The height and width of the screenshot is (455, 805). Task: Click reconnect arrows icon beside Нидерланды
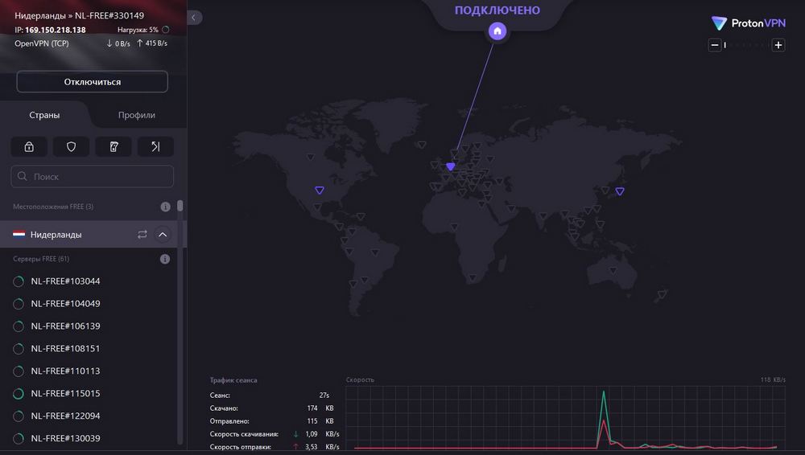(142, 235)
